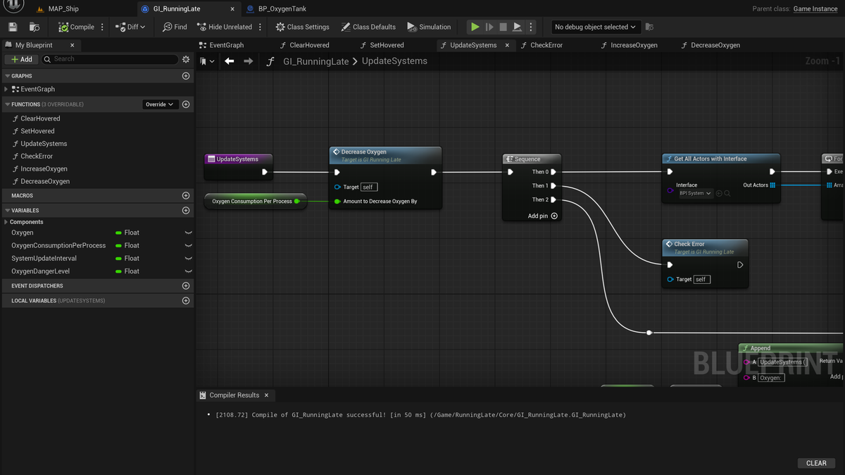845x475 pixels.
Task: Open the play options three-dot menu
Action: pos(531,27)
